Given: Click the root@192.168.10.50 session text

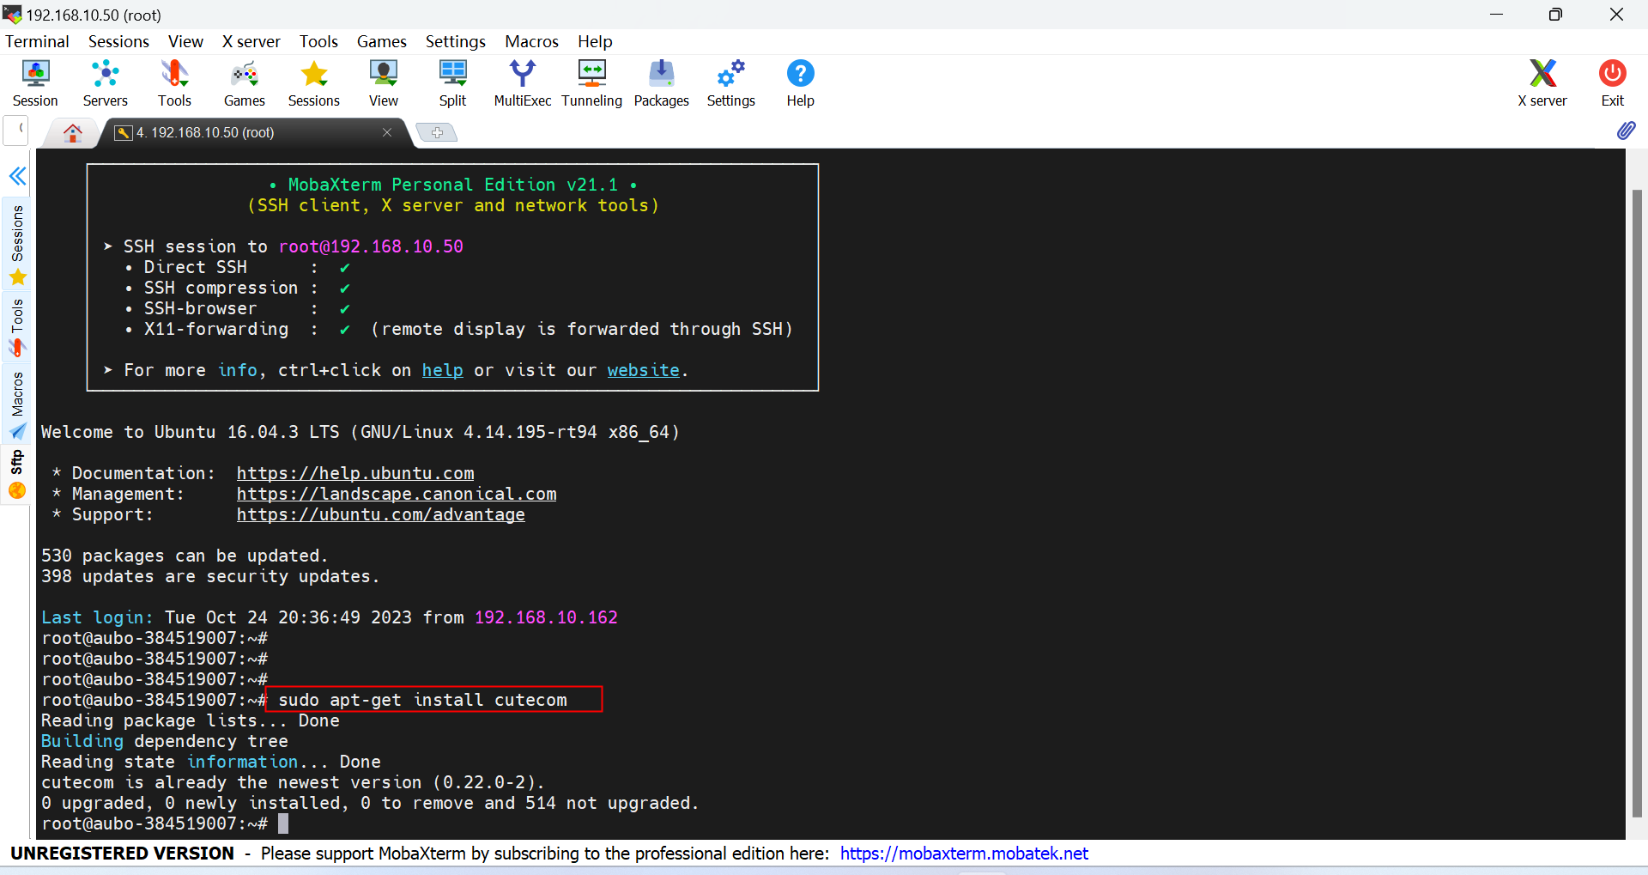Looking at the screenshot, I should point(371,246).
